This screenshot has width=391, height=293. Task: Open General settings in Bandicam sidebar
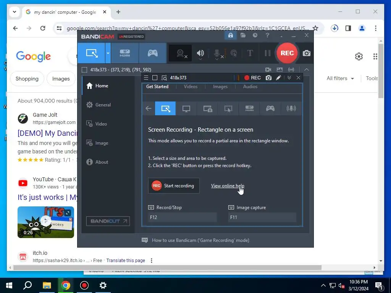pos(108,105)
